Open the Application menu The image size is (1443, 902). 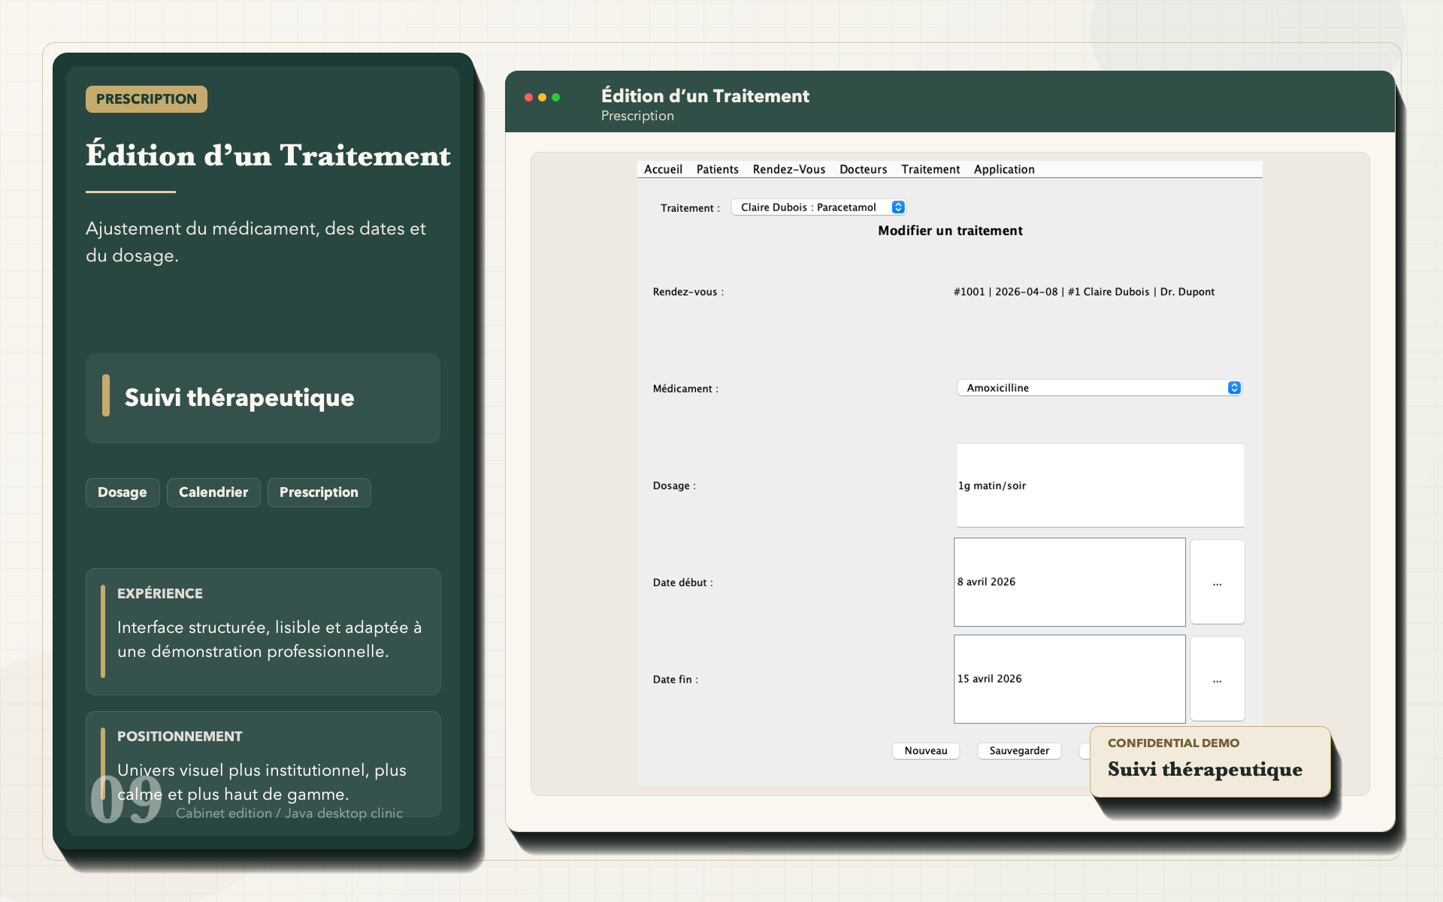coord(1004,169)
